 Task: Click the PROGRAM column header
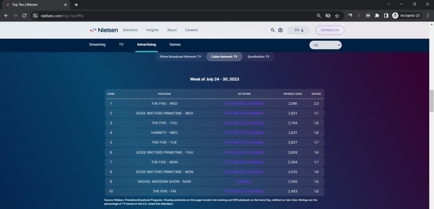point(164,94)
